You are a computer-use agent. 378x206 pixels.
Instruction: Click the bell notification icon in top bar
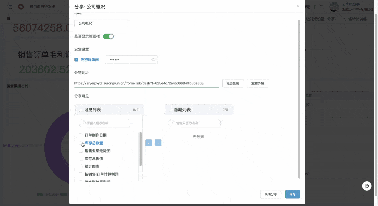[x=322, y=7]
